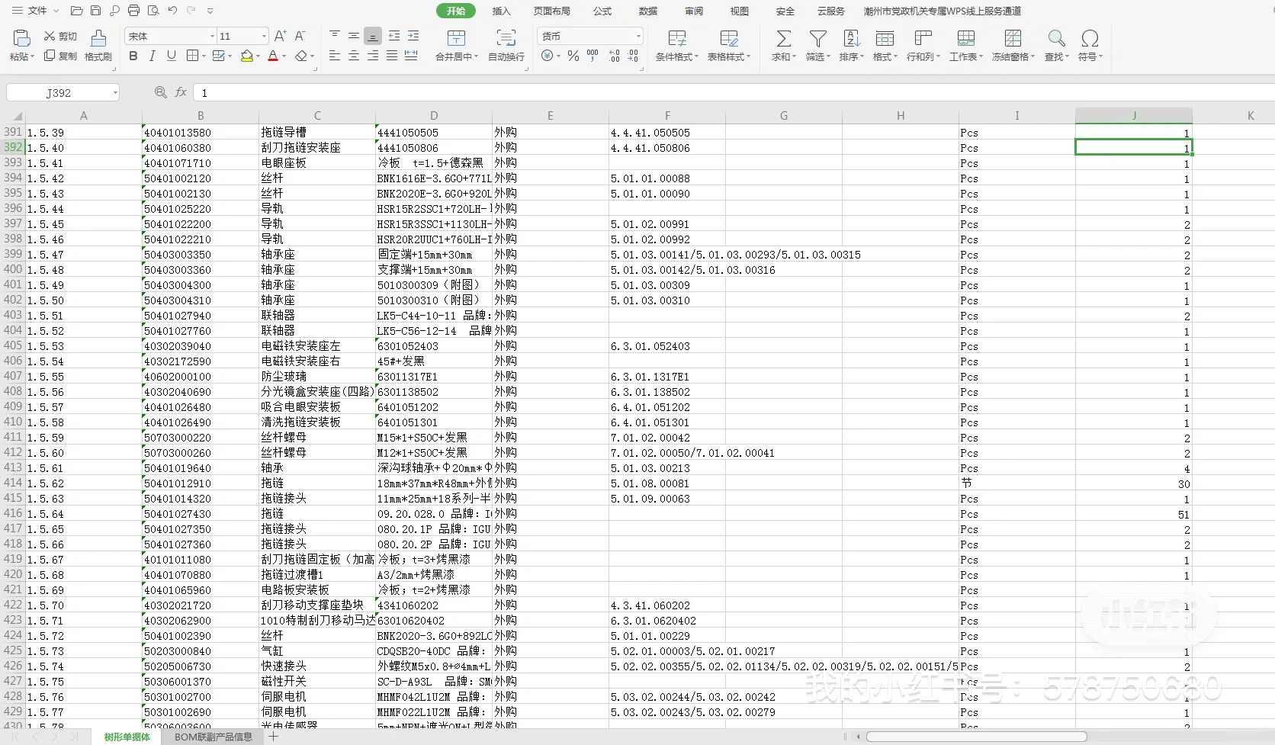Expand the currency symbol dropdown arrow
1275x745 pixels.
[x=558, y=56]
